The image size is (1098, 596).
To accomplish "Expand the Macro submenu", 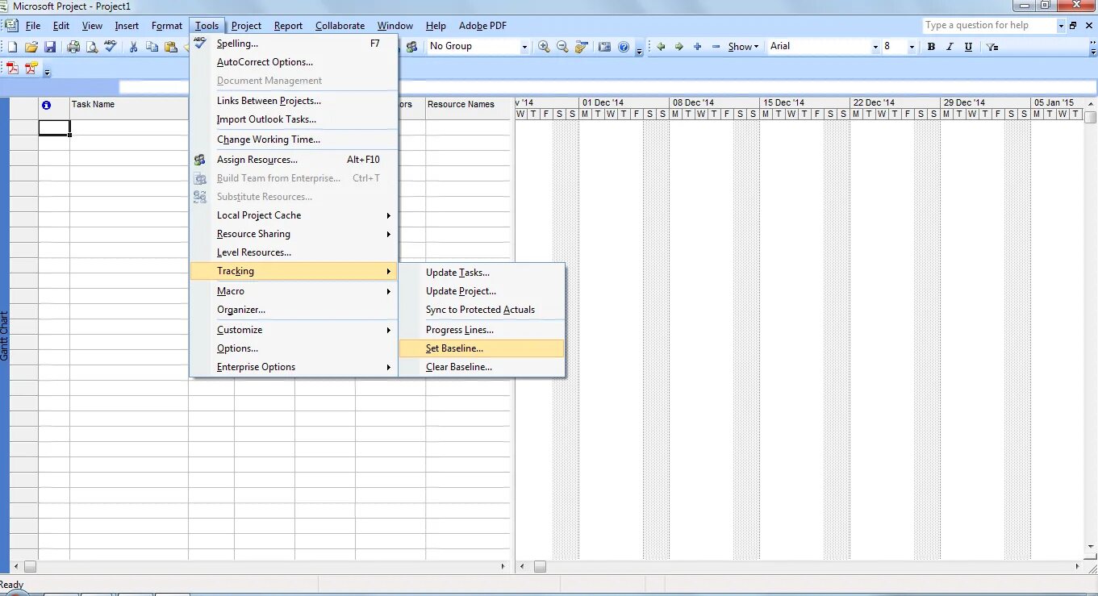I will 294,291.
